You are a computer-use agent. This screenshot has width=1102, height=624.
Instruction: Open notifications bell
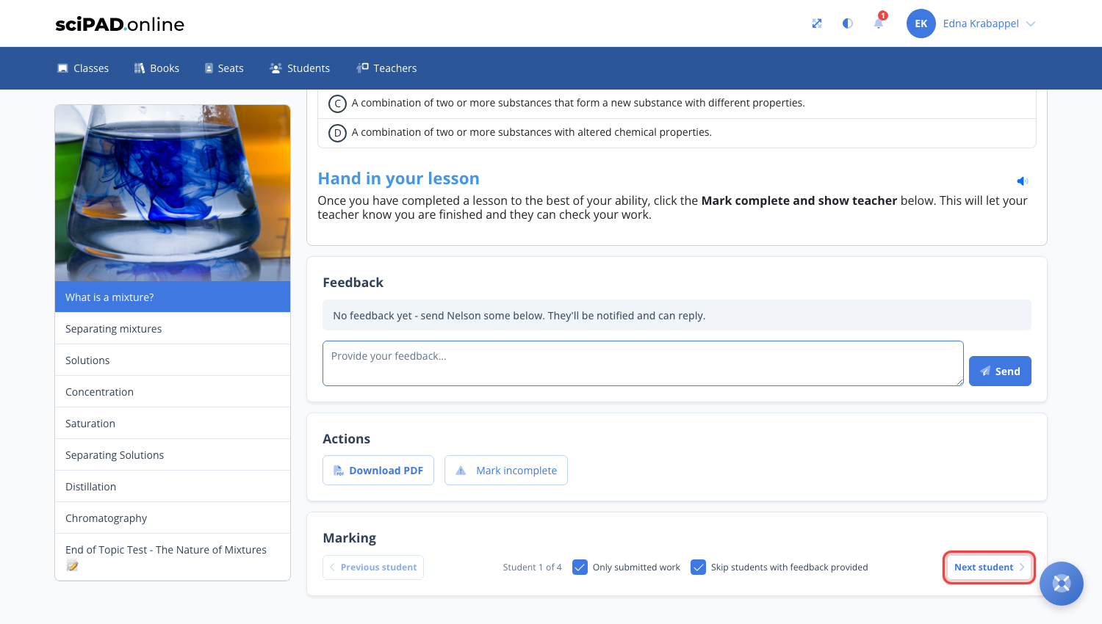pos(878,23)
